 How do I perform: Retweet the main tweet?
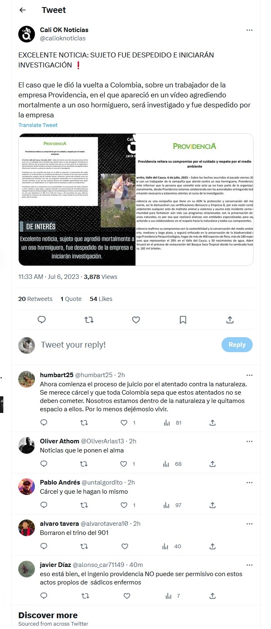click(x=89, y=320)
